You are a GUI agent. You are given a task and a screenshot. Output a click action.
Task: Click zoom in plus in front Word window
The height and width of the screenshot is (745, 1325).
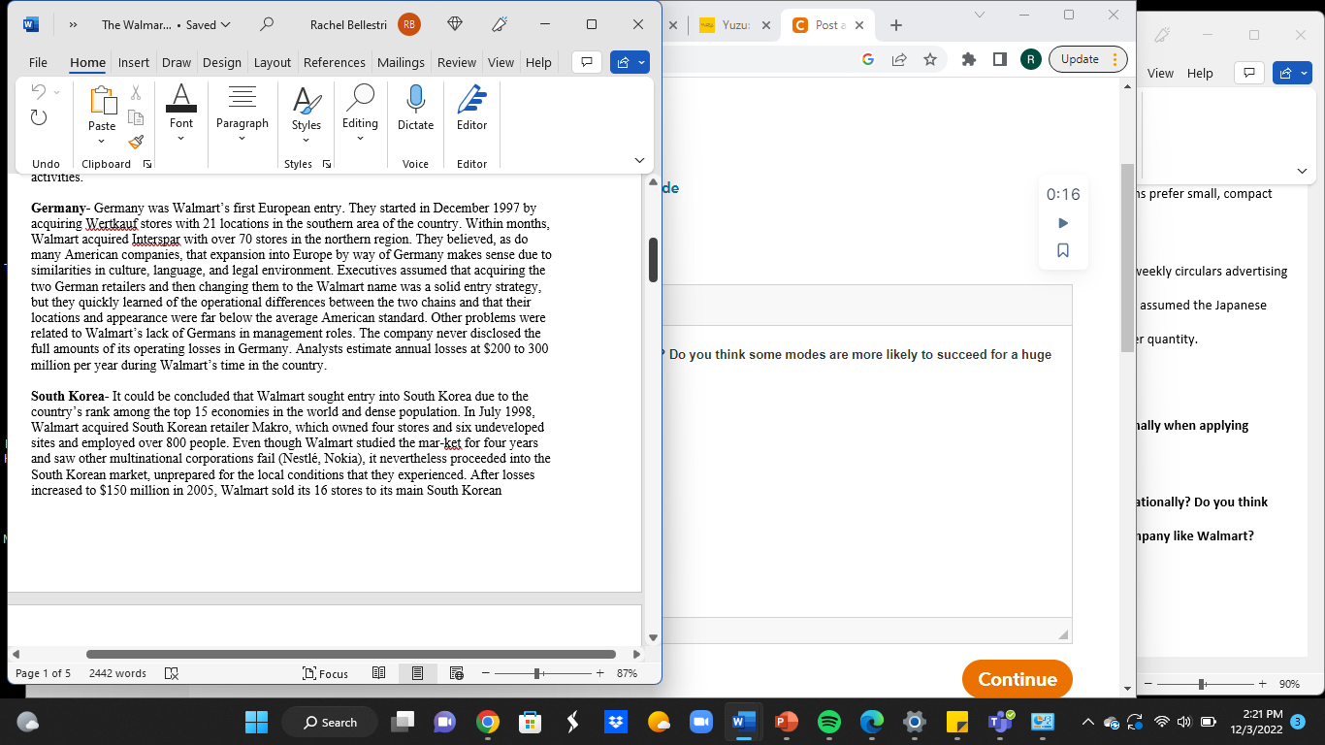click(x=599, y=673)
